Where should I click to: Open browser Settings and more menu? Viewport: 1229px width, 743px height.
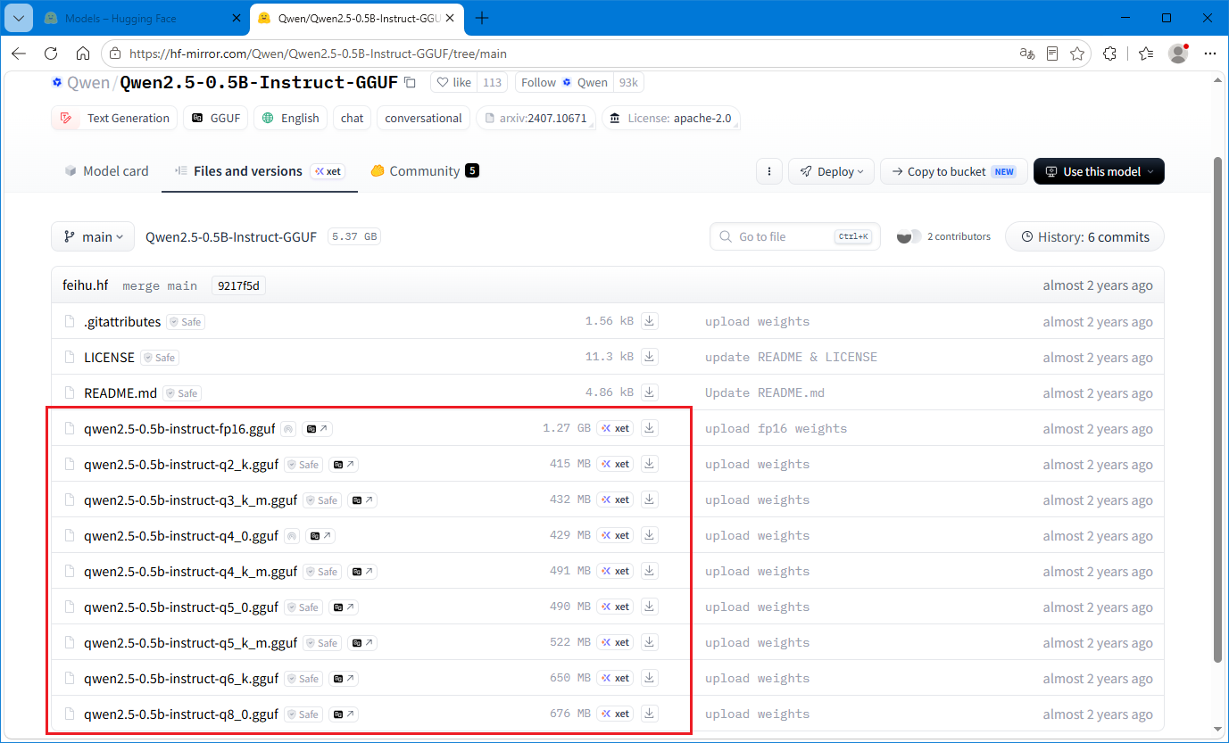[1210, 54]
